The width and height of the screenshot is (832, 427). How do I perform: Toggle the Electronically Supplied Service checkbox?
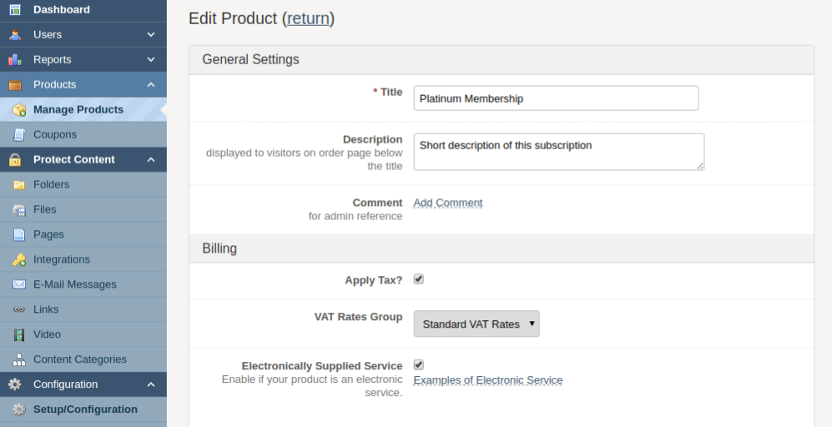(419, 365)
